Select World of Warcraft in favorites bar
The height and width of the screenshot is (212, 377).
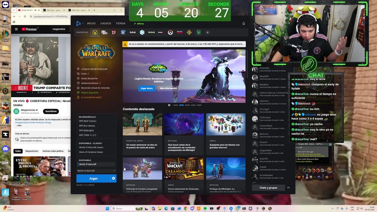tap(95, 32)
